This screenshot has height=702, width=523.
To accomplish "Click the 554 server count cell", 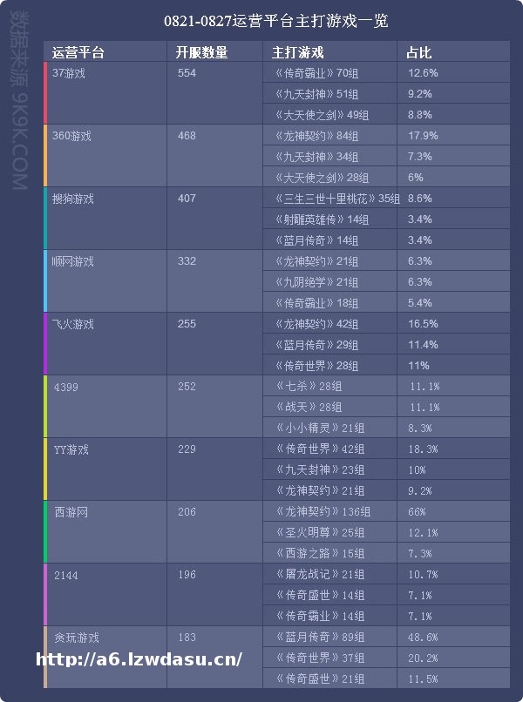I will coord(187,73).
